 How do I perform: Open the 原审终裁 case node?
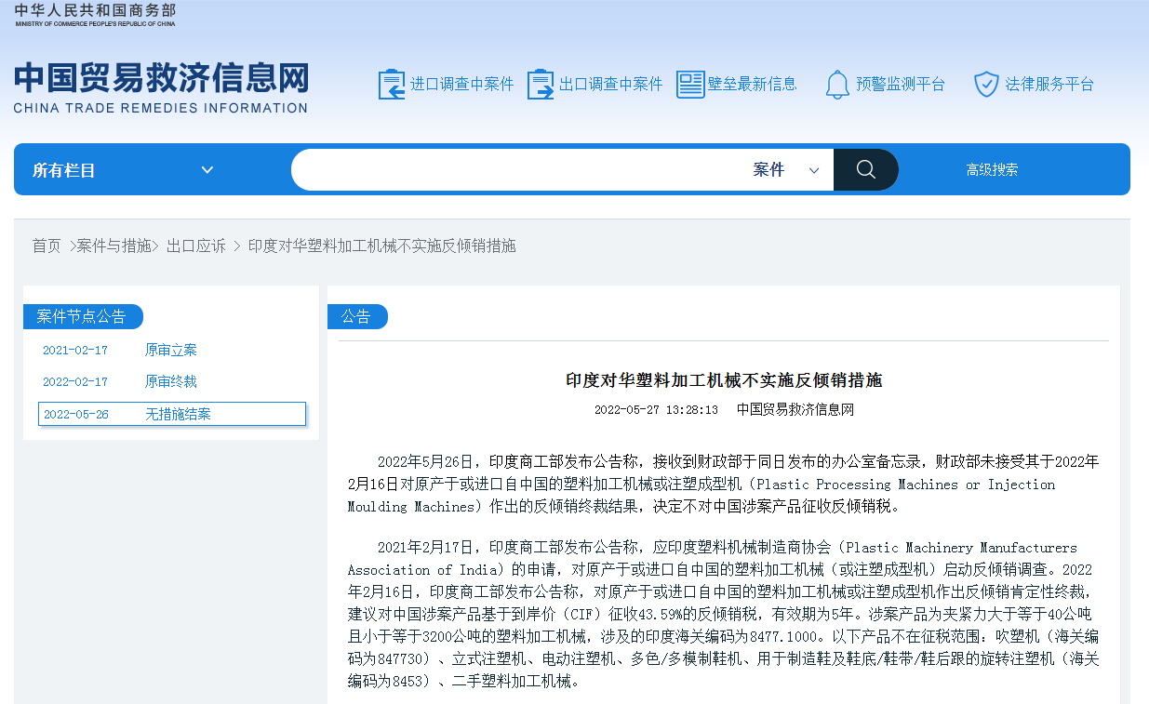tap(171, 382)
